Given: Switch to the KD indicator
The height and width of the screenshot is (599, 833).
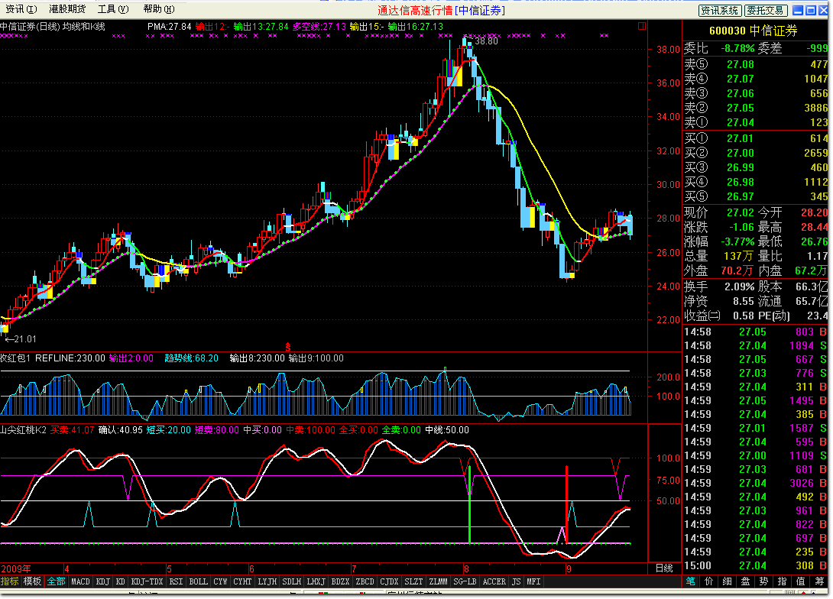Looking at the screenshot, I should coord(120,581).
